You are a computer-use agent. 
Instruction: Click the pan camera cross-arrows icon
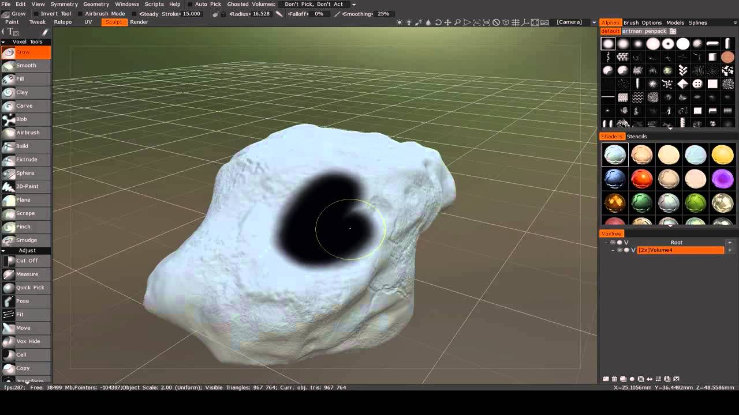pyautogui.click(x=447, y=22)
